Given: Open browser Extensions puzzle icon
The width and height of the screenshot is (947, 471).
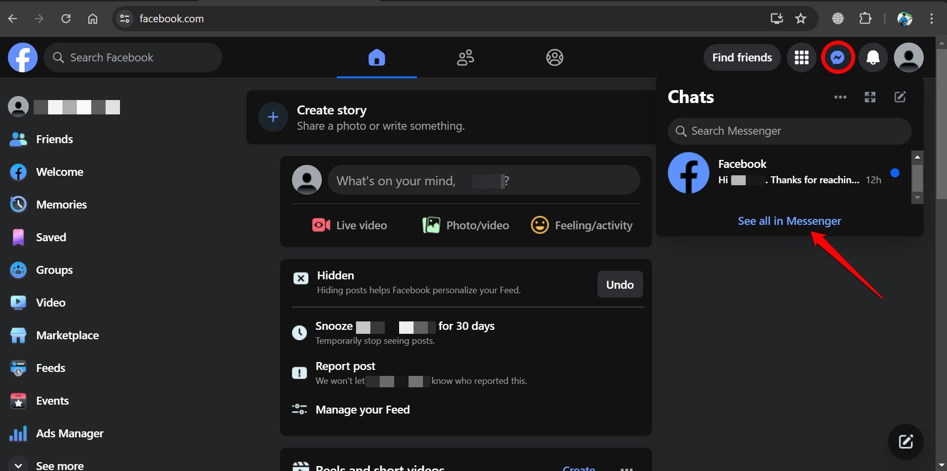Looking at the screenshot, I should click(865, 19).
